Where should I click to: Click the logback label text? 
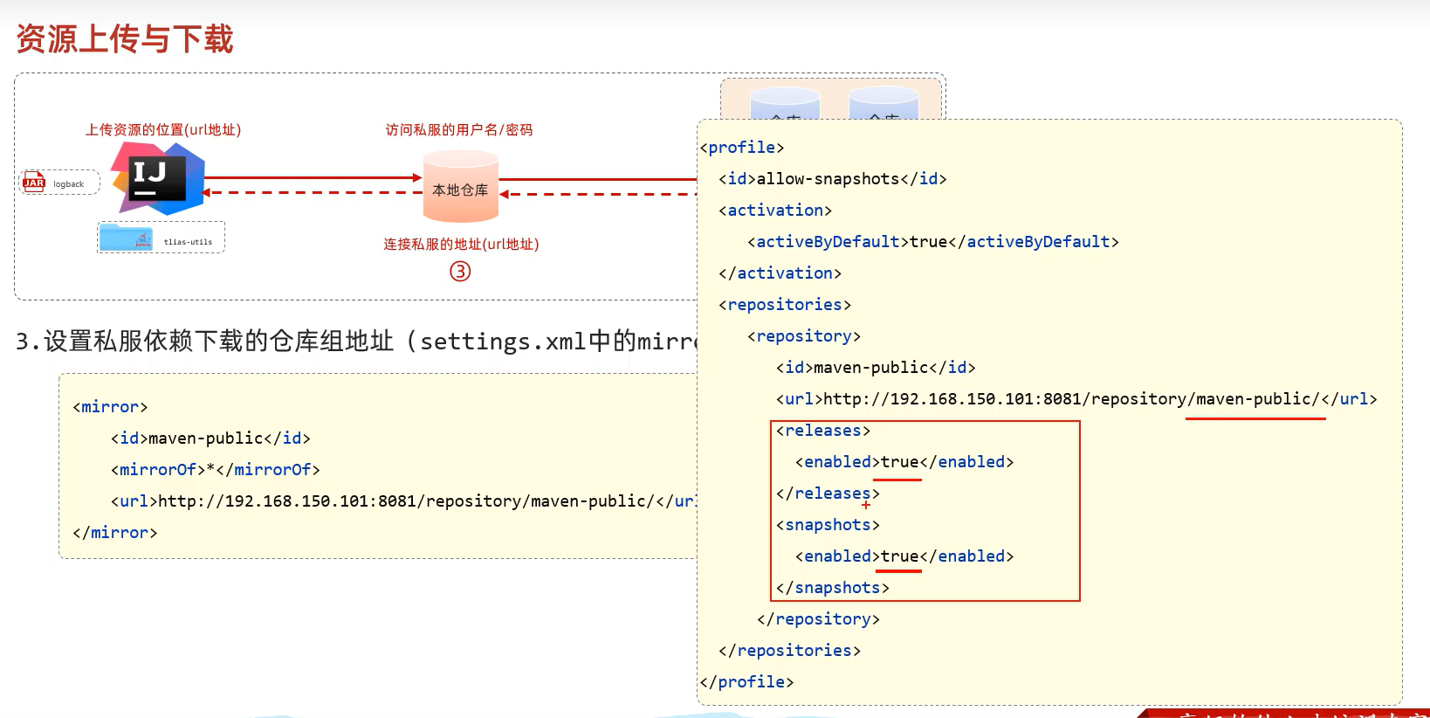tap(69, 184)
